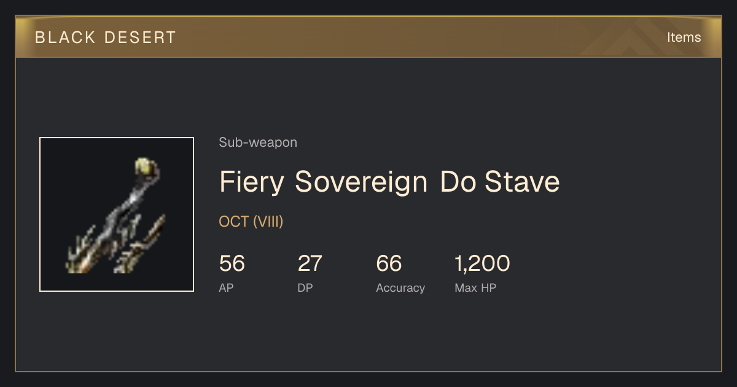The image size is (737, 387).
Task: Click the branching spikes of stave icon
Action: click(117, 243)
